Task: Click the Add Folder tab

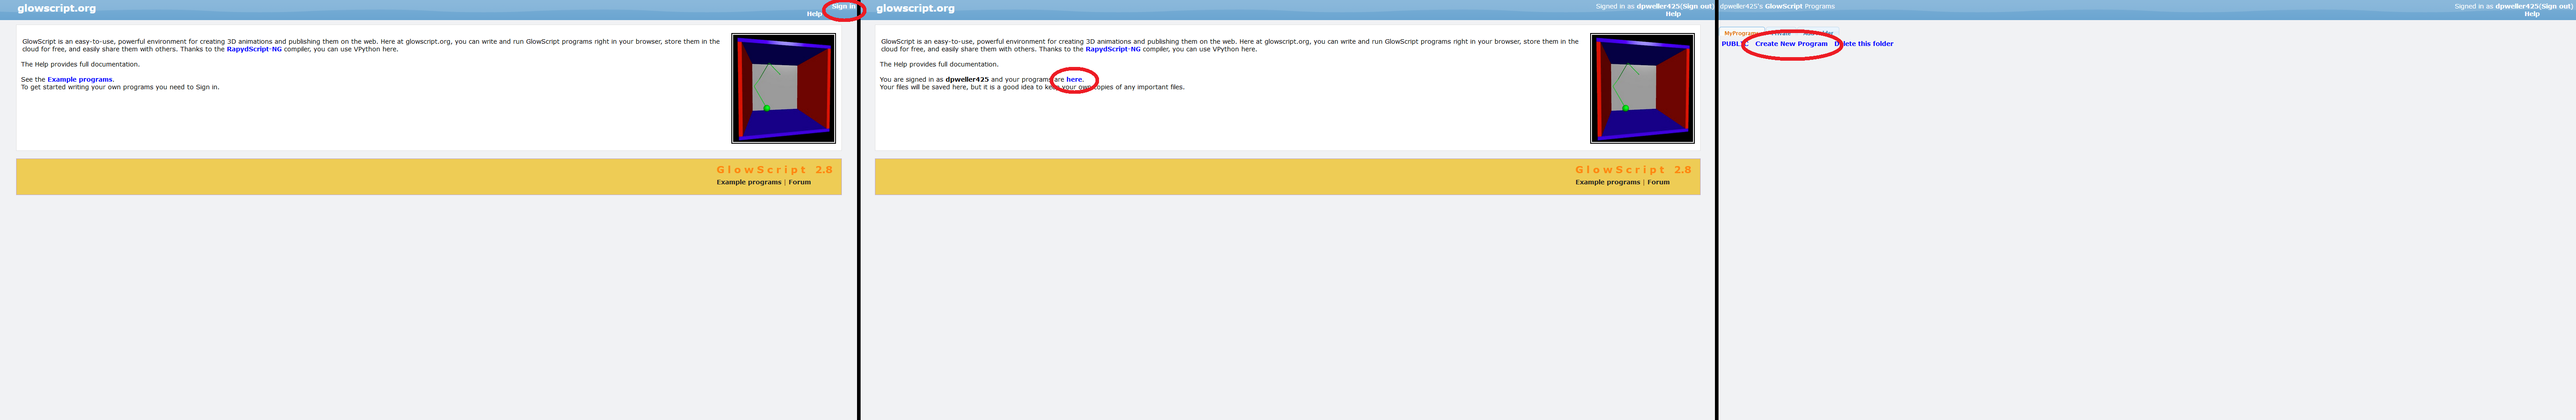Action: point(1818,33)
